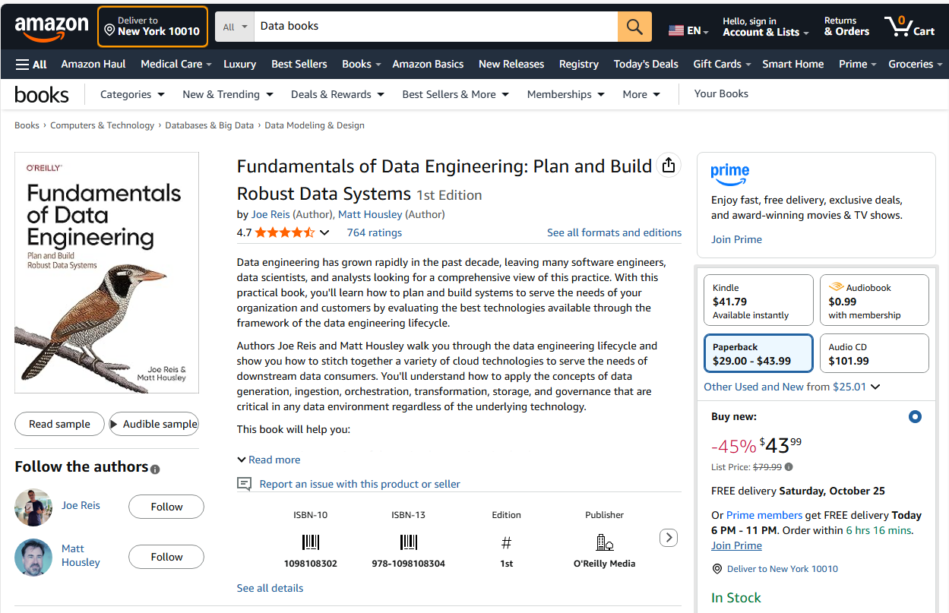Screen dimensions: 949x613
Task: Open the Joe Reis link in byline
Action: pyautogui.click(x=270, y=214)
